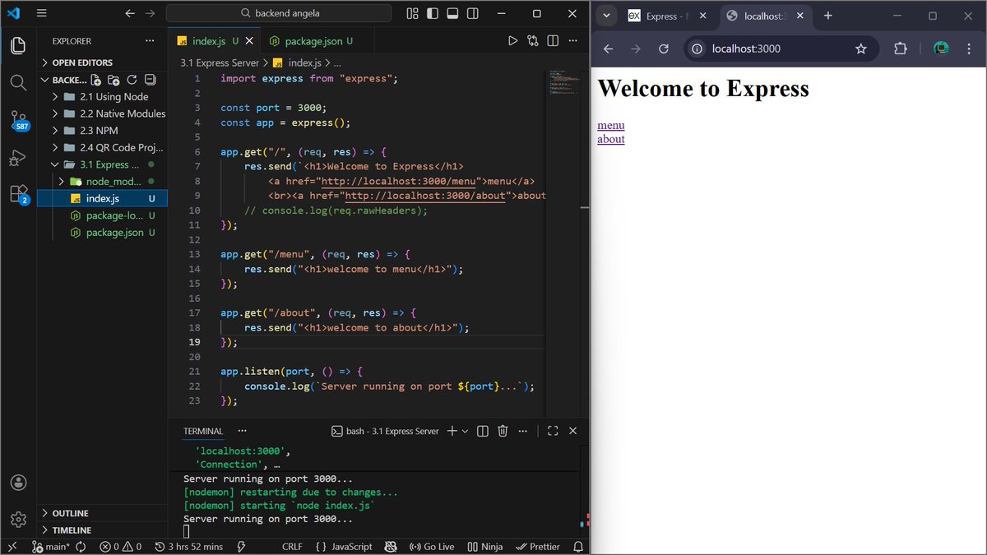Select the Run and Debug icon

pyautogui.click(x=18, y=158)
